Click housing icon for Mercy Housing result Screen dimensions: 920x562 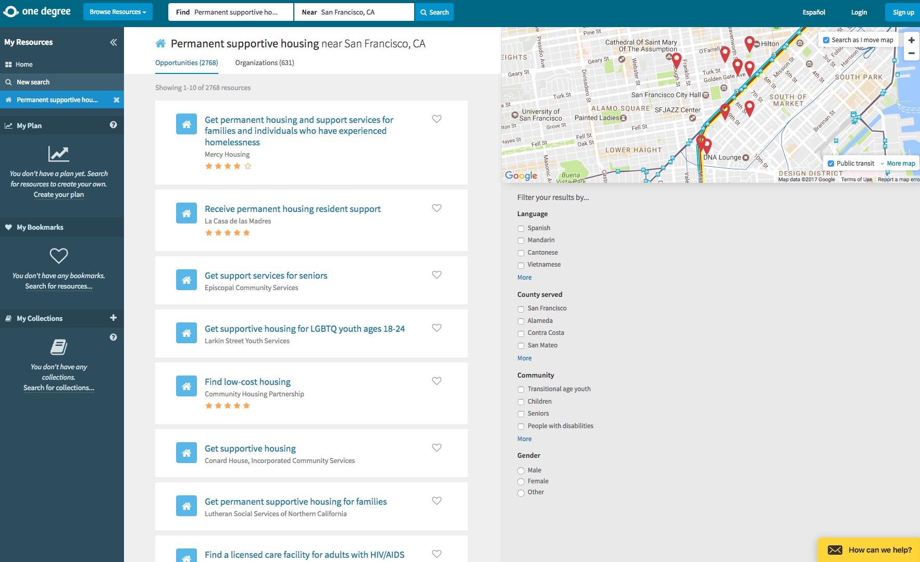pyautogui.click(x=187, y=124)
